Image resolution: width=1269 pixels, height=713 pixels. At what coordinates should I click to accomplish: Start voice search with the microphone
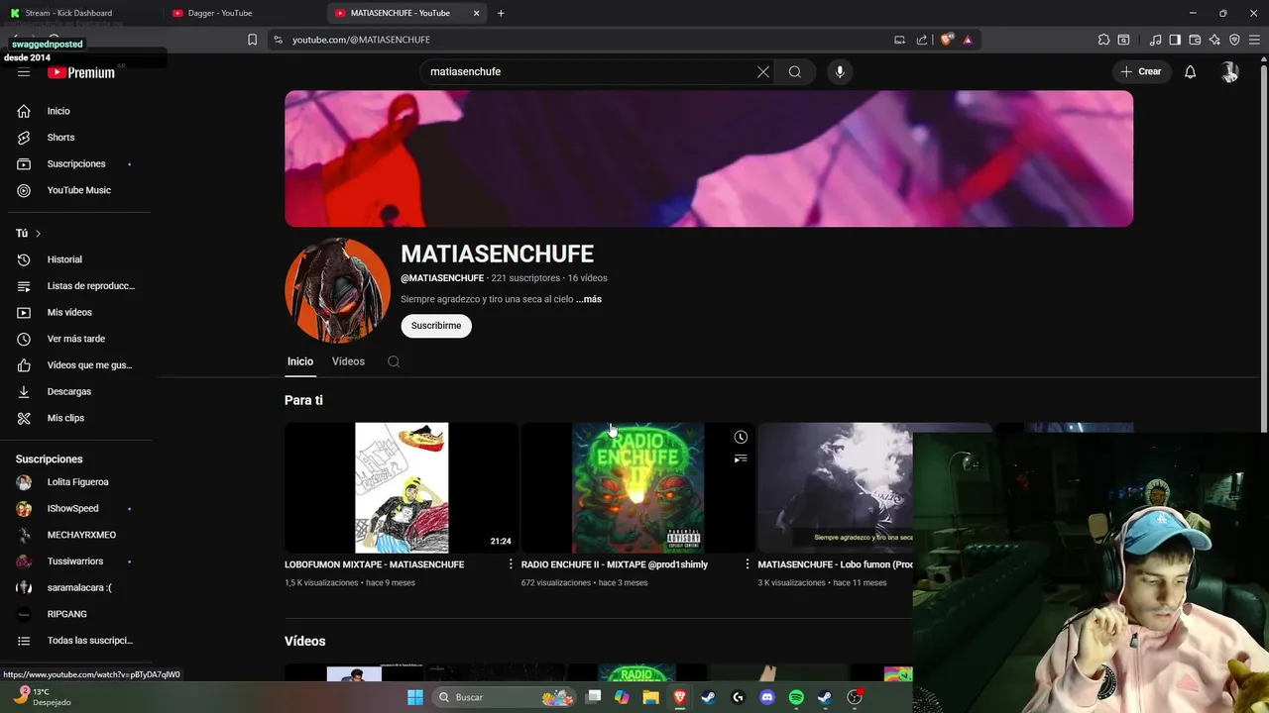click(840, 71)
